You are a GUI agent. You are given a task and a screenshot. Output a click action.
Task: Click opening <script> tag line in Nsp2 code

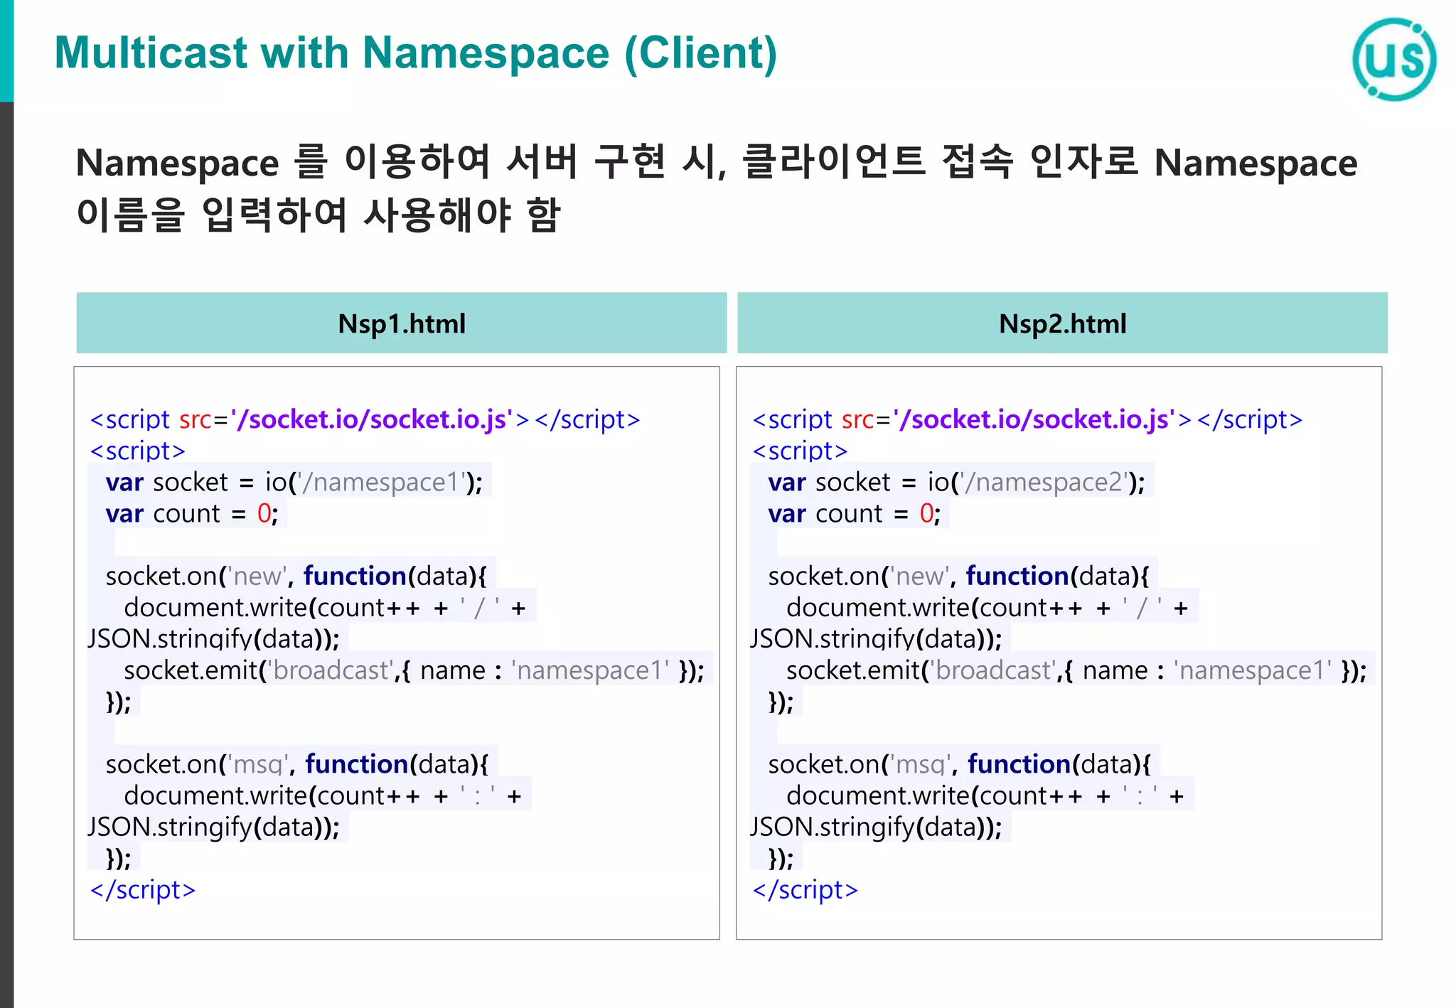point(801,451)
